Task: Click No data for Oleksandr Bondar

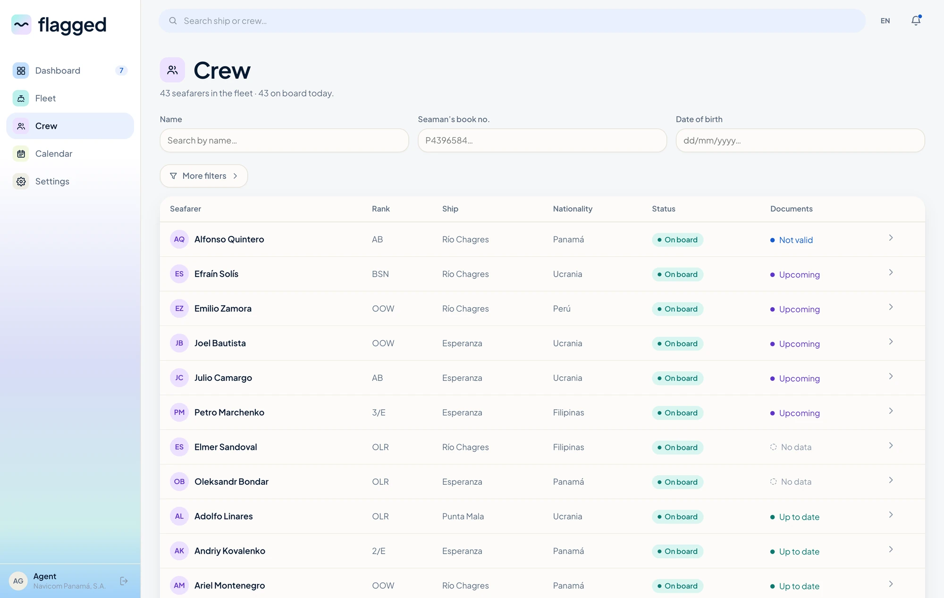Action: coord(791,482)
